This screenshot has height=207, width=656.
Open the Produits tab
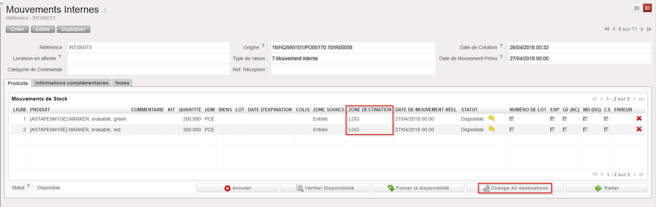[x=18, y=83]
